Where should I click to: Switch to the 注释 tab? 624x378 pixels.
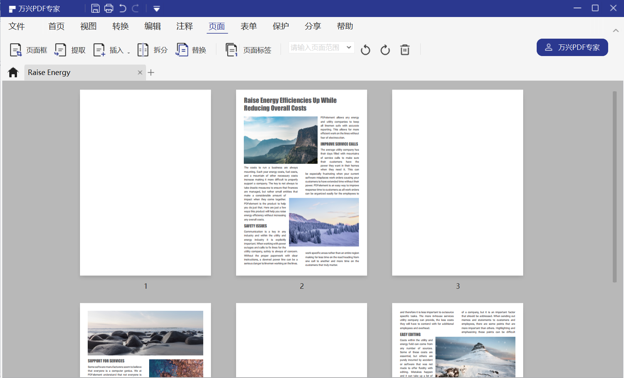coord(185,26)
